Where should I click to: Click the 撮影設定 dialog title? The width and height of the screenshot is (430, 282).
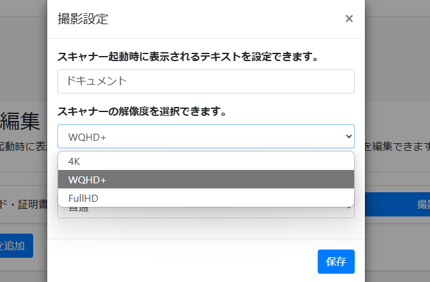[x=83, y=19]
